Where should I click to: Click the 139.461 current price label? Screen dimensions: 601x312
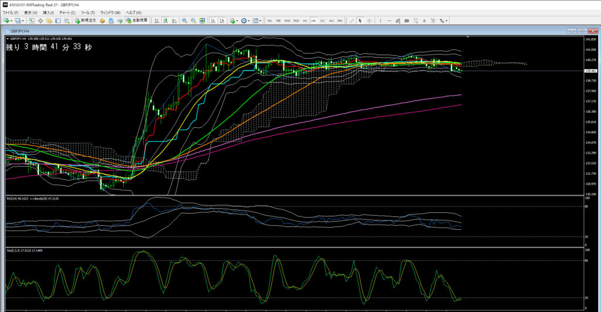pos(590,71)
